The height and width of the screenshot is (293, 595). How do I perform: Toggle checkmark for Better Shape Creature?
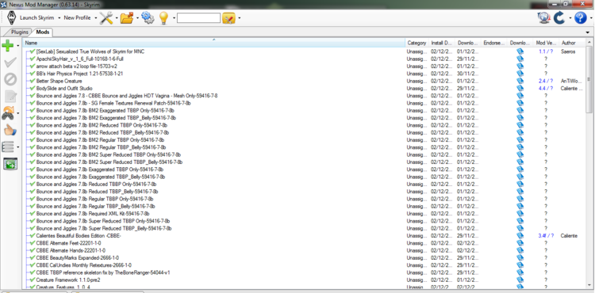click(x=33, y=81)
